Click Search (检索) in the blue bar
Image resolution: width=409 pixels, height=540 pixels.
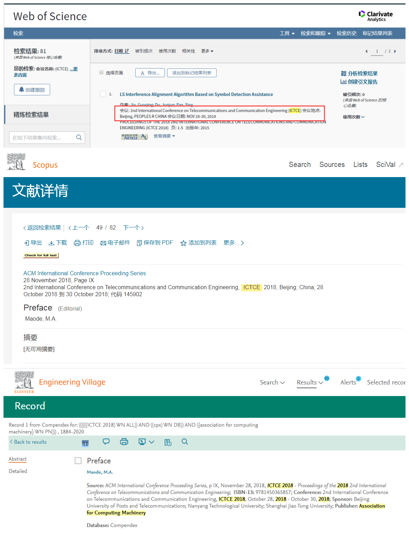(x=18, y=34)
